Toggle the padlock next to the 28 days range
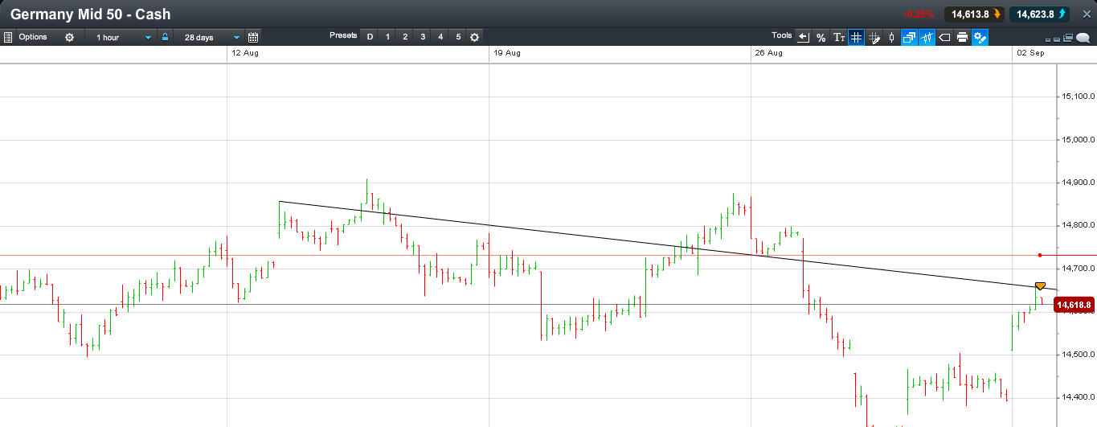Viewport: 1097px width, 427px height. coord(166,37)
